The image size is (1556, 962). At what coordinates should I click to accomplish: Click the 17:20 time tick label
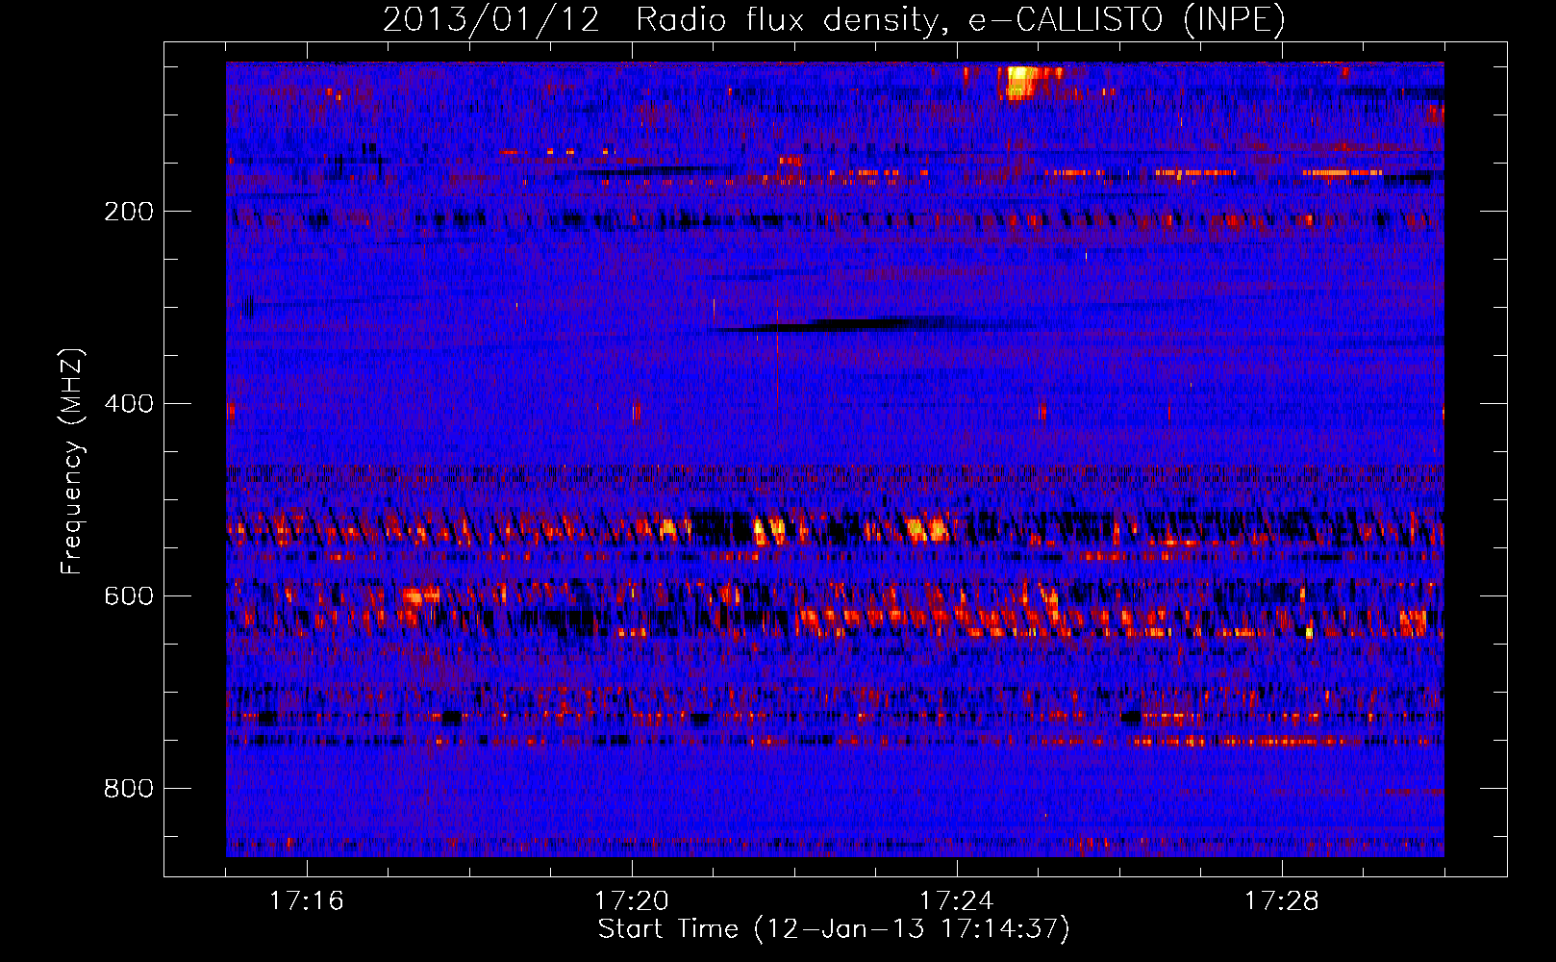coord(632,901)
